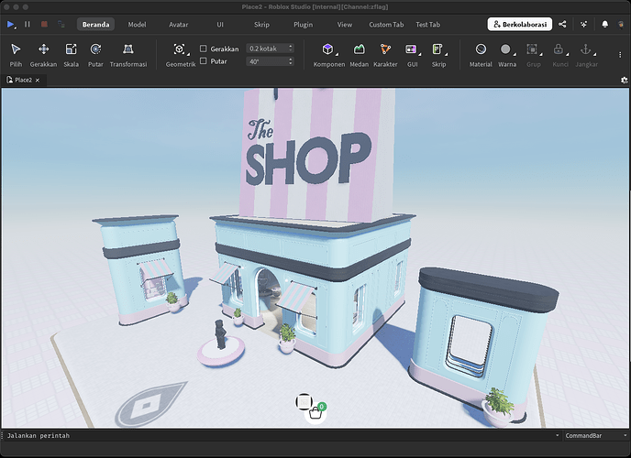Open the Medan terrain editor
Image resolution: width=631 pixels, height=458 pixels.
pyautogui.click(x=359, y=49)
